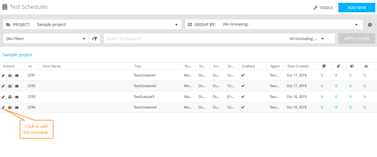Print schedule 2294 using the printer icon
The height and width of the screenshot is (157, 377).
(x=10, y=108)
